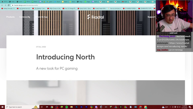193x109 pixels.
Task: Open FX MAKEUP SERIES bookmark
Action: (130, 8)
